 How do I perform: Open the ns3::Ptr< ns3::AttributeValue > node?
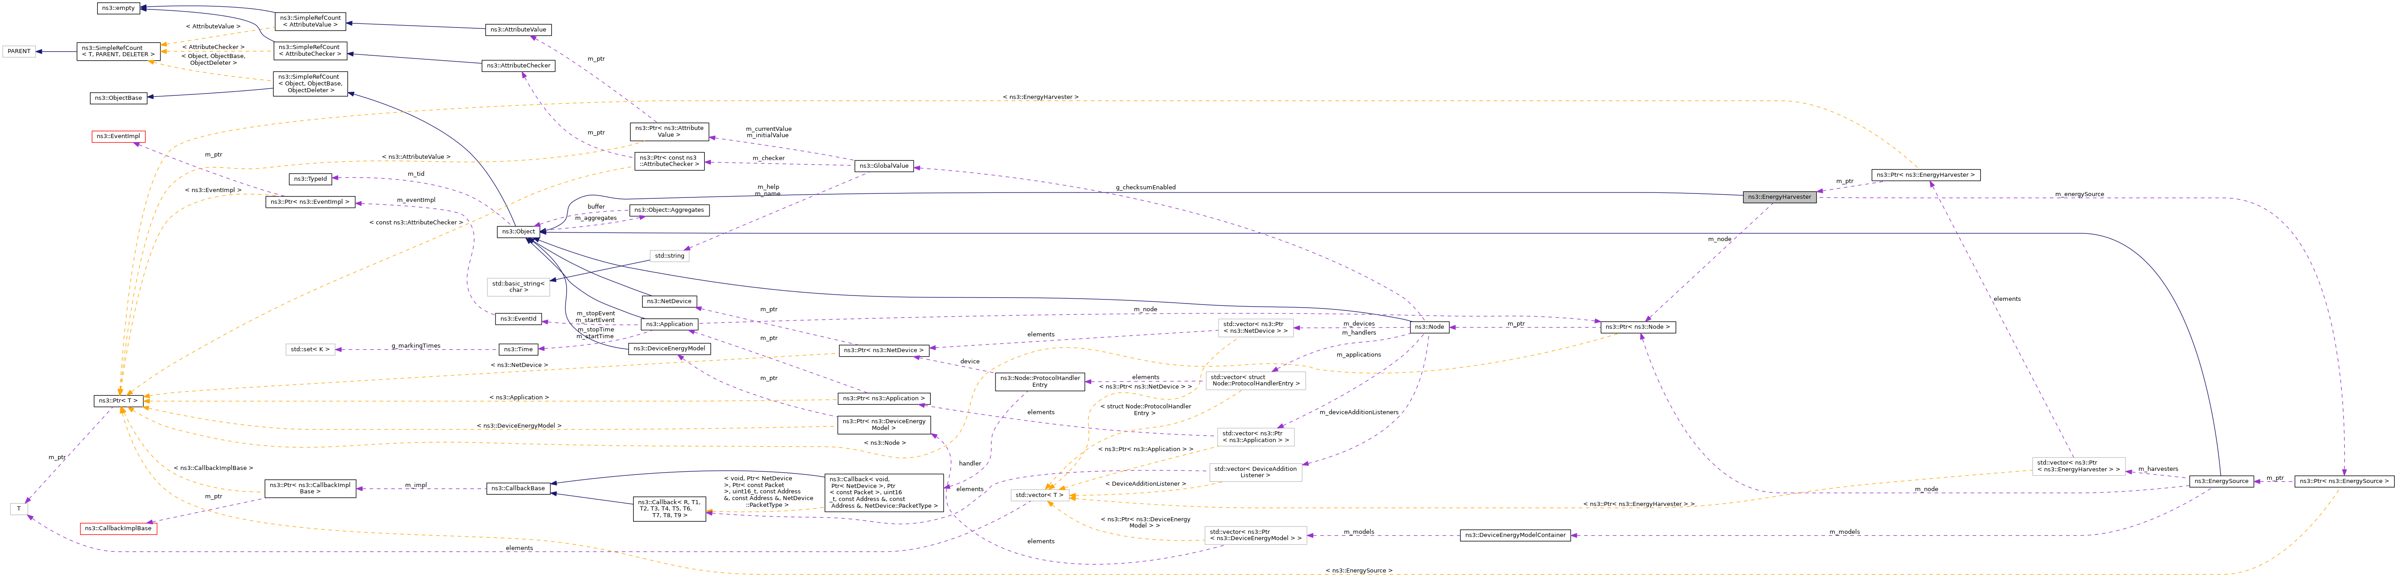coord(669,132)
